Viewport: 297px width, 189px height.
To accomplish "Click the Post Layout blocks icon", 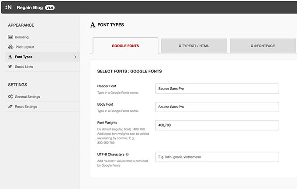I will [10, 47].
